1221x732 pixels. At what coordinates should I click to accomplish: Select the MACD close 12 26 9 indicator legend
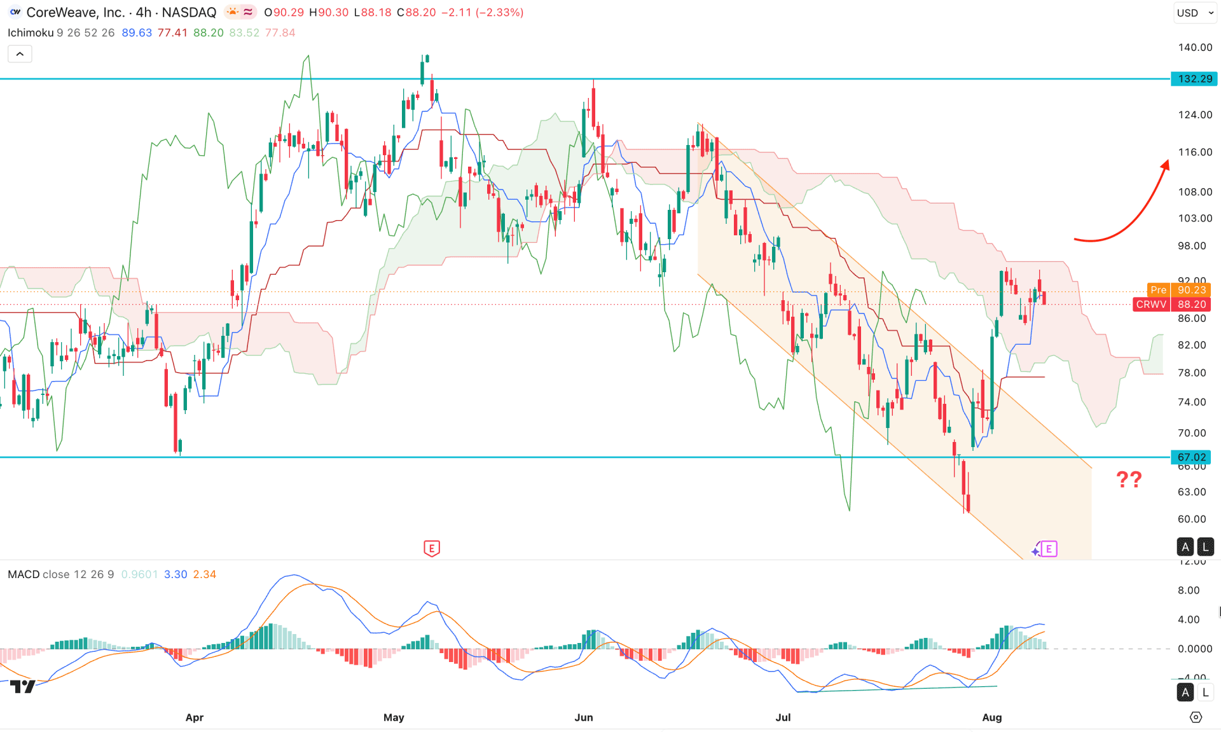click(60, 574)
